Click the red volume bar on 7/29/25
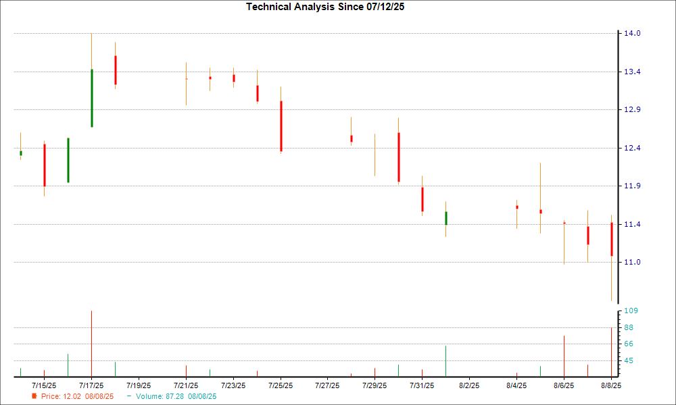 375,373
